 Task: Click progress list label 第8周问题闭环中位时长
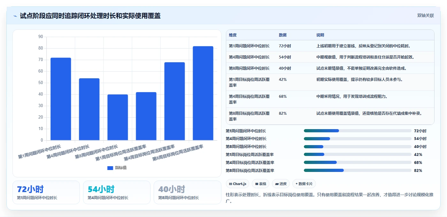246,147
